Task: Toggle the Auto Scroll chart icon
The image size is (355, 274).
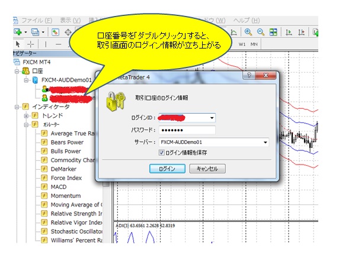Action: pyautogui.click(x=289, y=33)
